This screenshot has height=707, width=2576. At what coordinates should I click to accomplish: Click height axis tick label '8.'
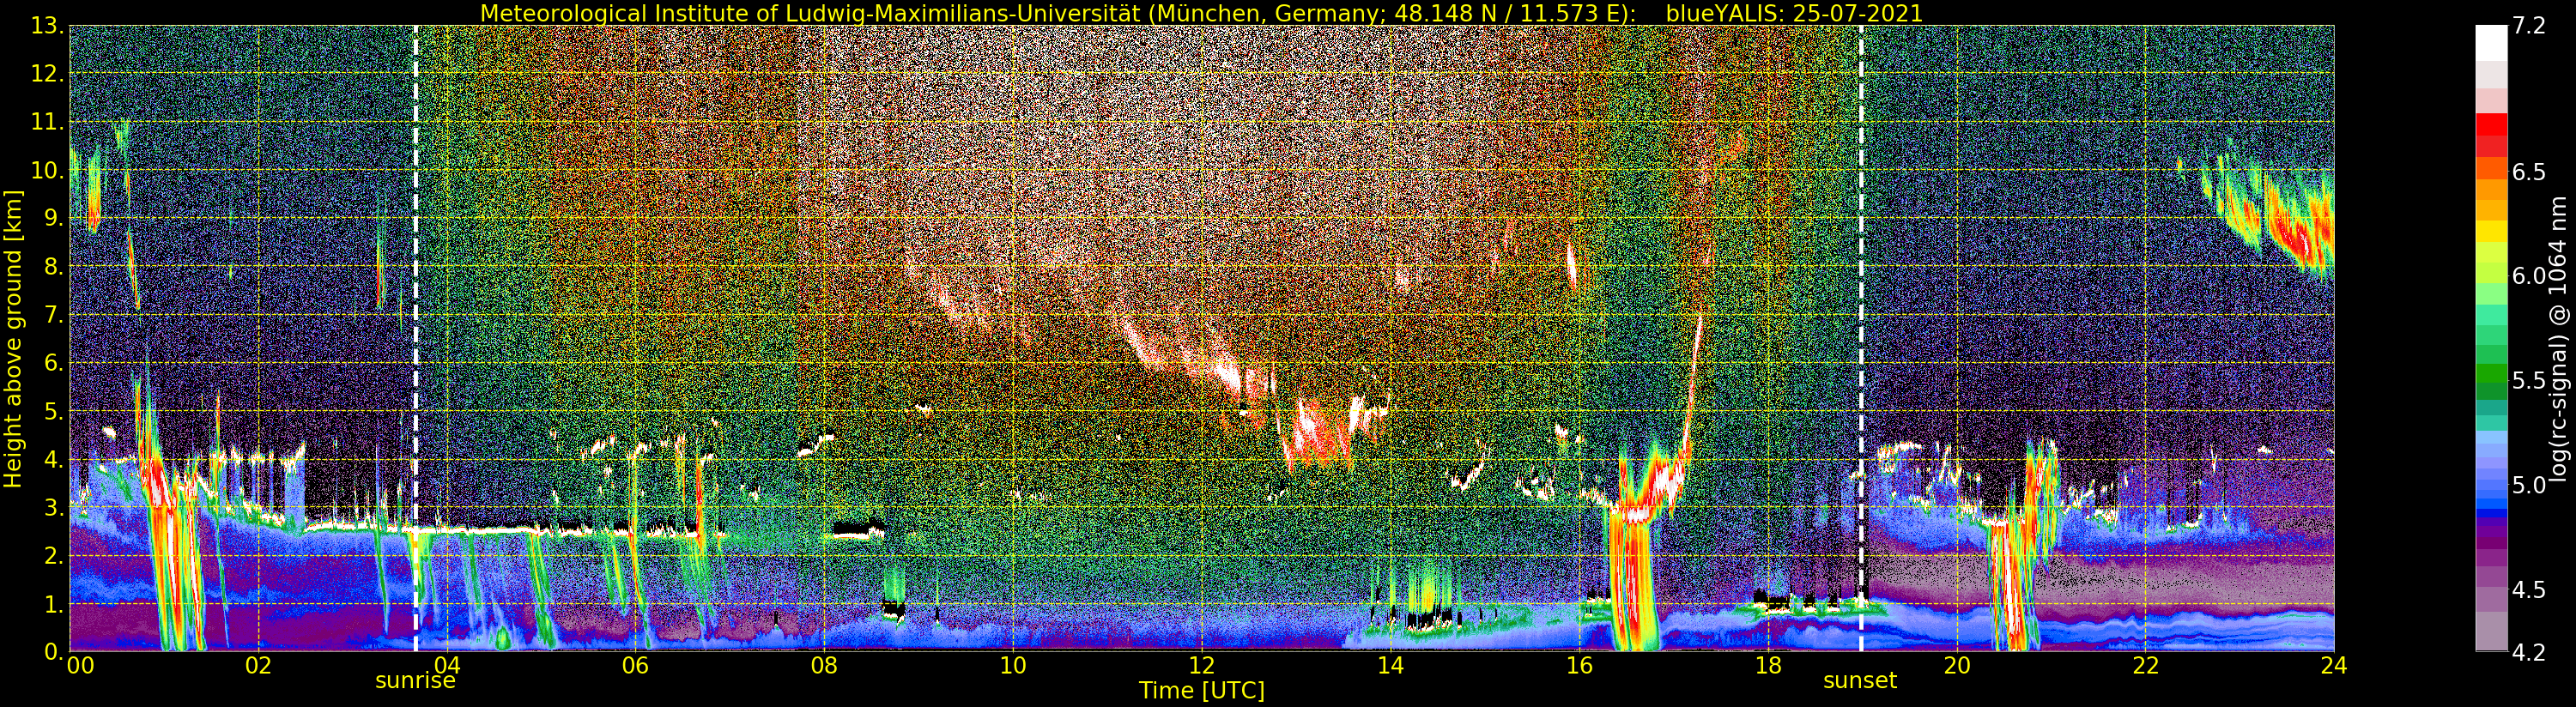(53, 267)
